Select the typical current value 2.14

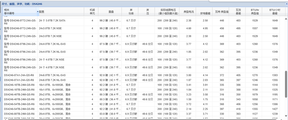(x=189, y=109)
